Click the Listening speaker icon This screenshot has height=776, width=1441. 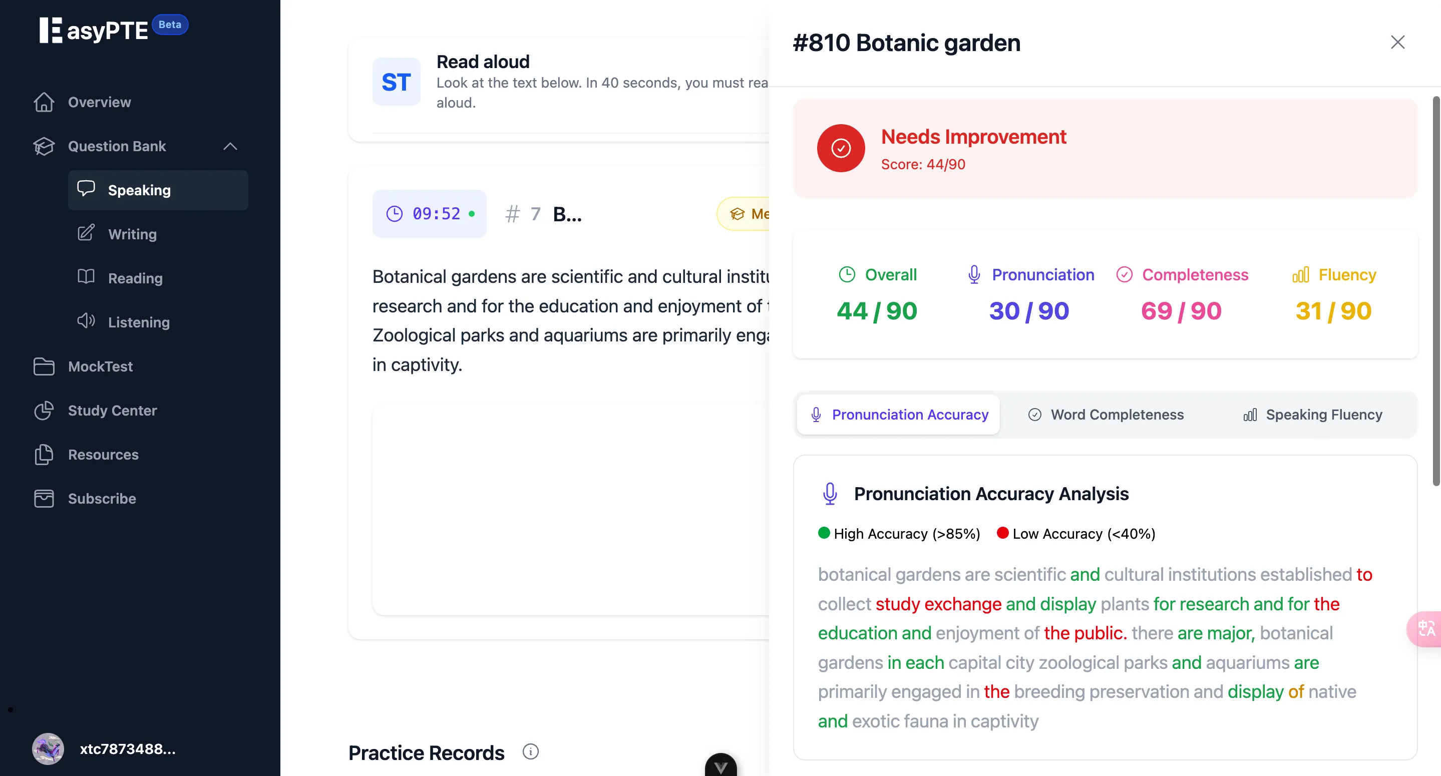[x=86, y=321]
